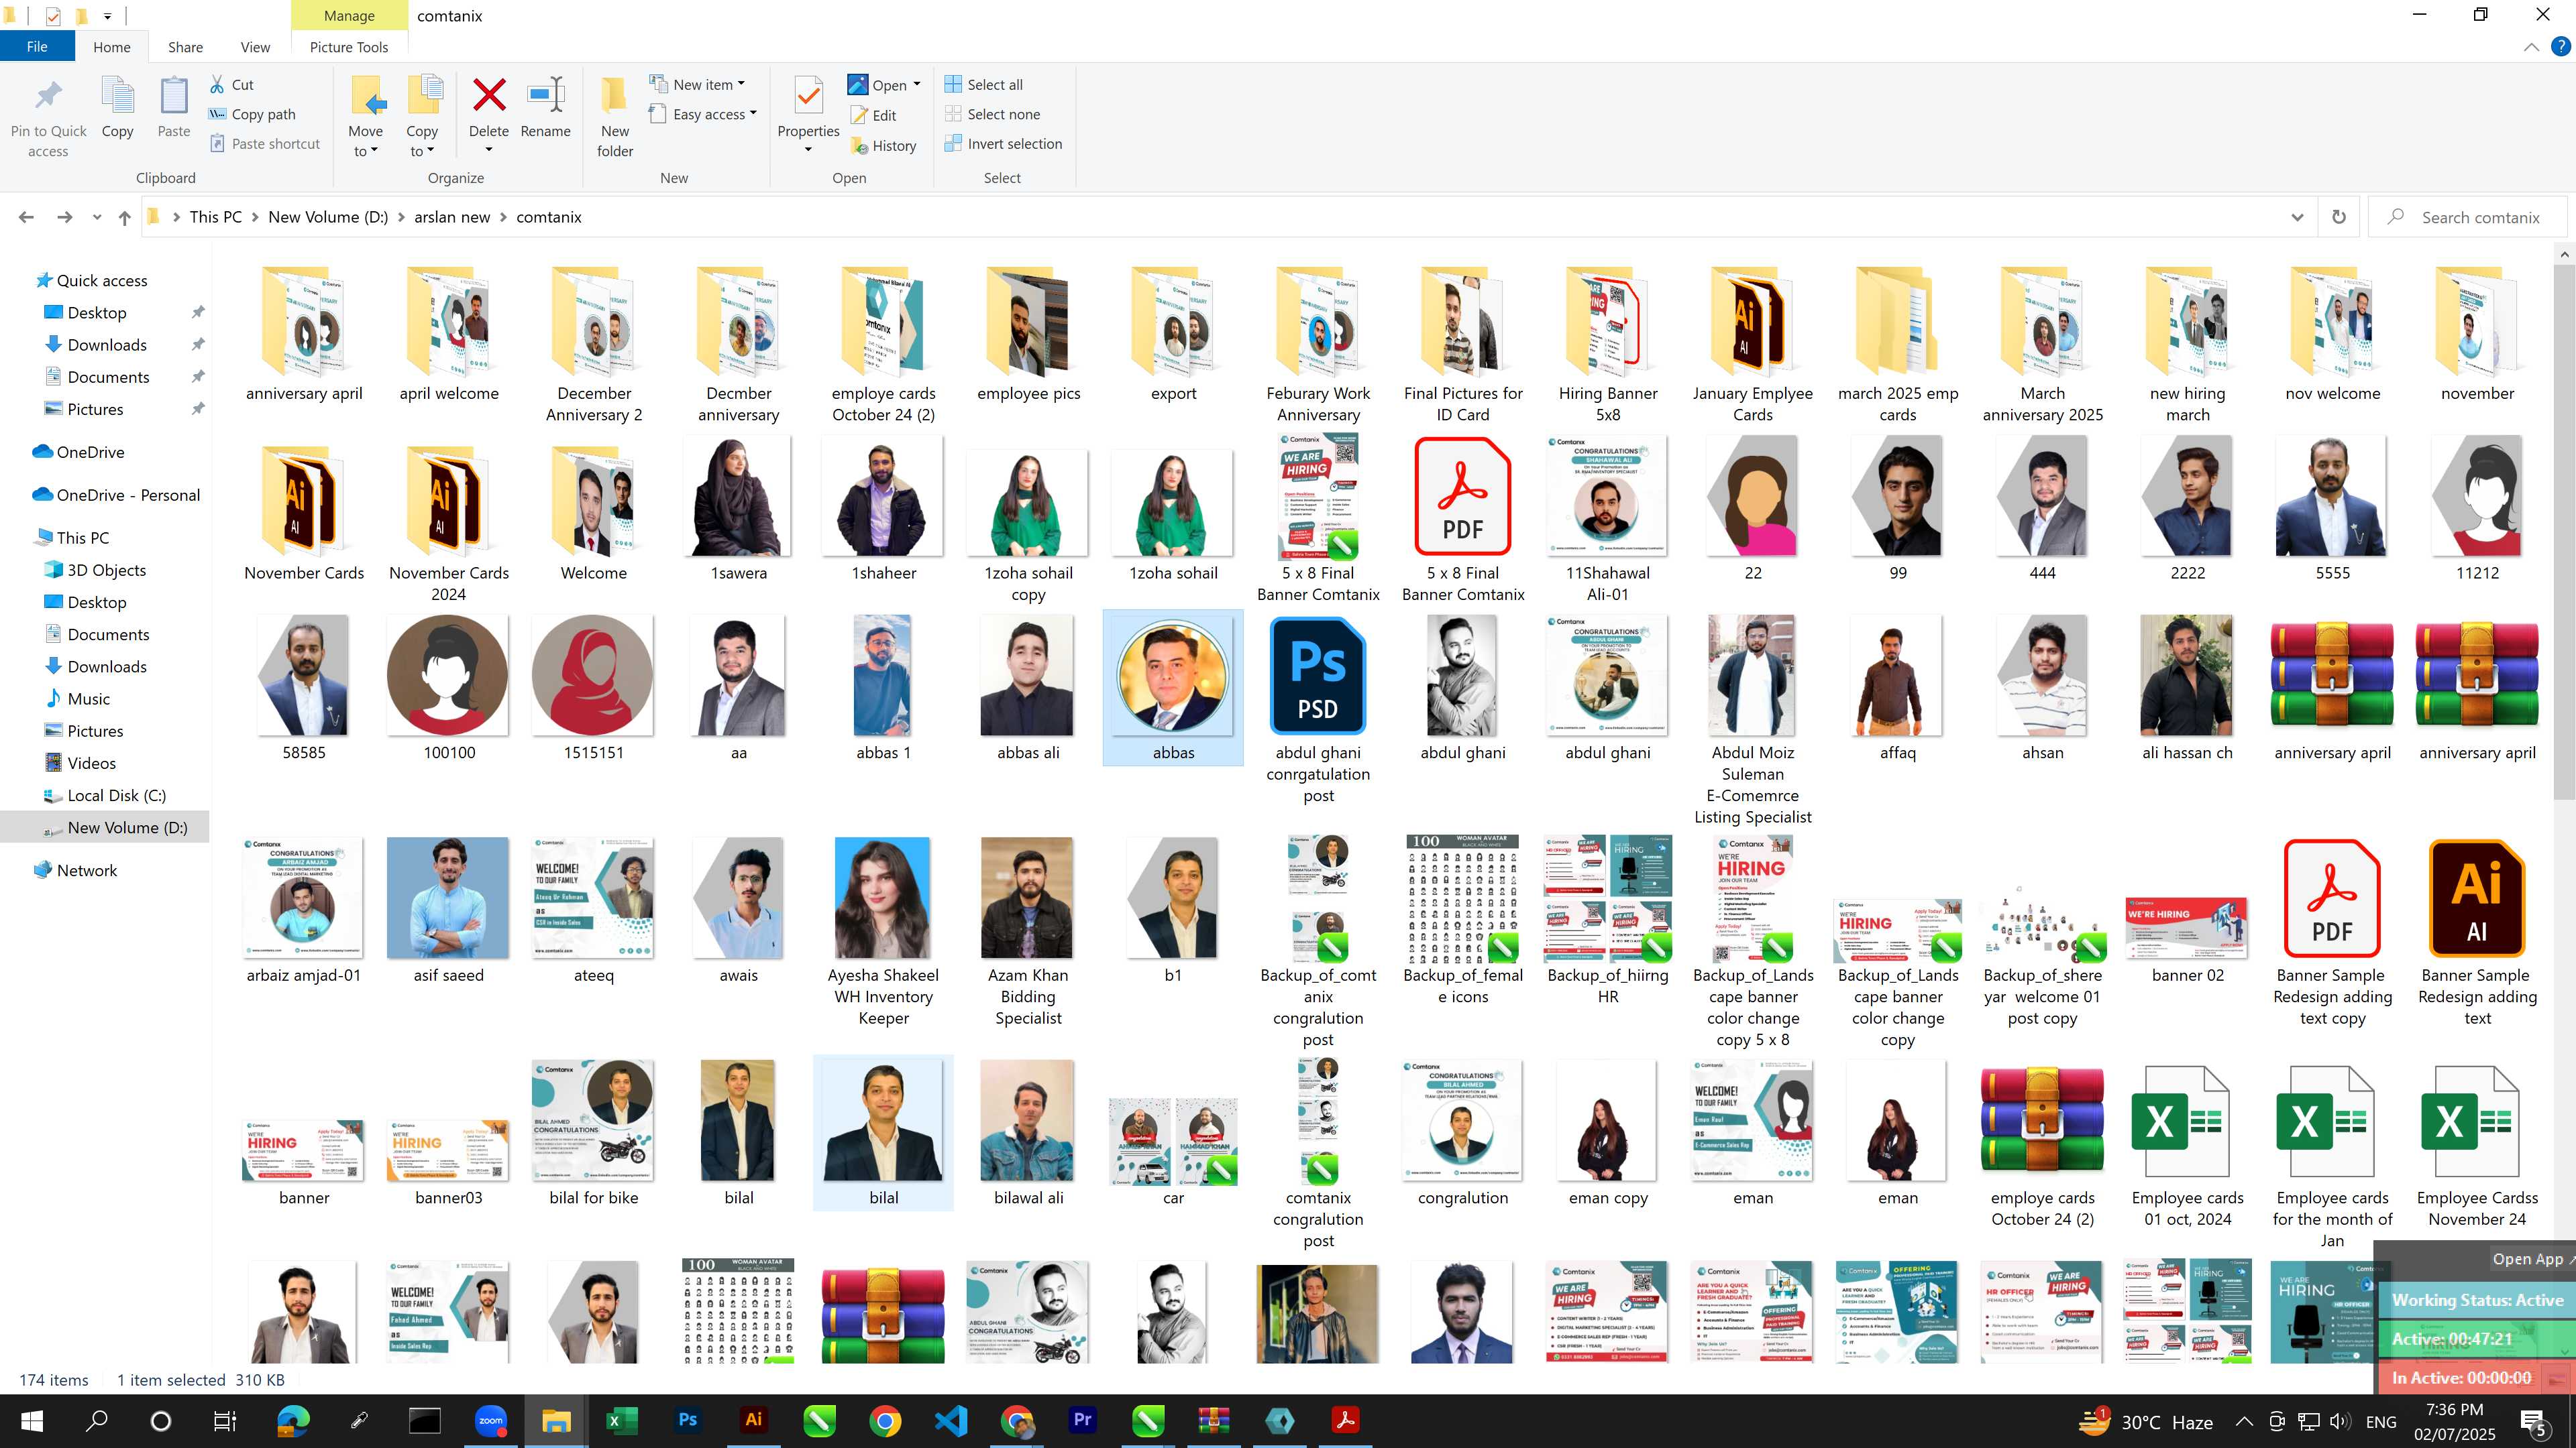Open the Help question mark icon
The image size is (2576, 1448).
[2560, 46]
